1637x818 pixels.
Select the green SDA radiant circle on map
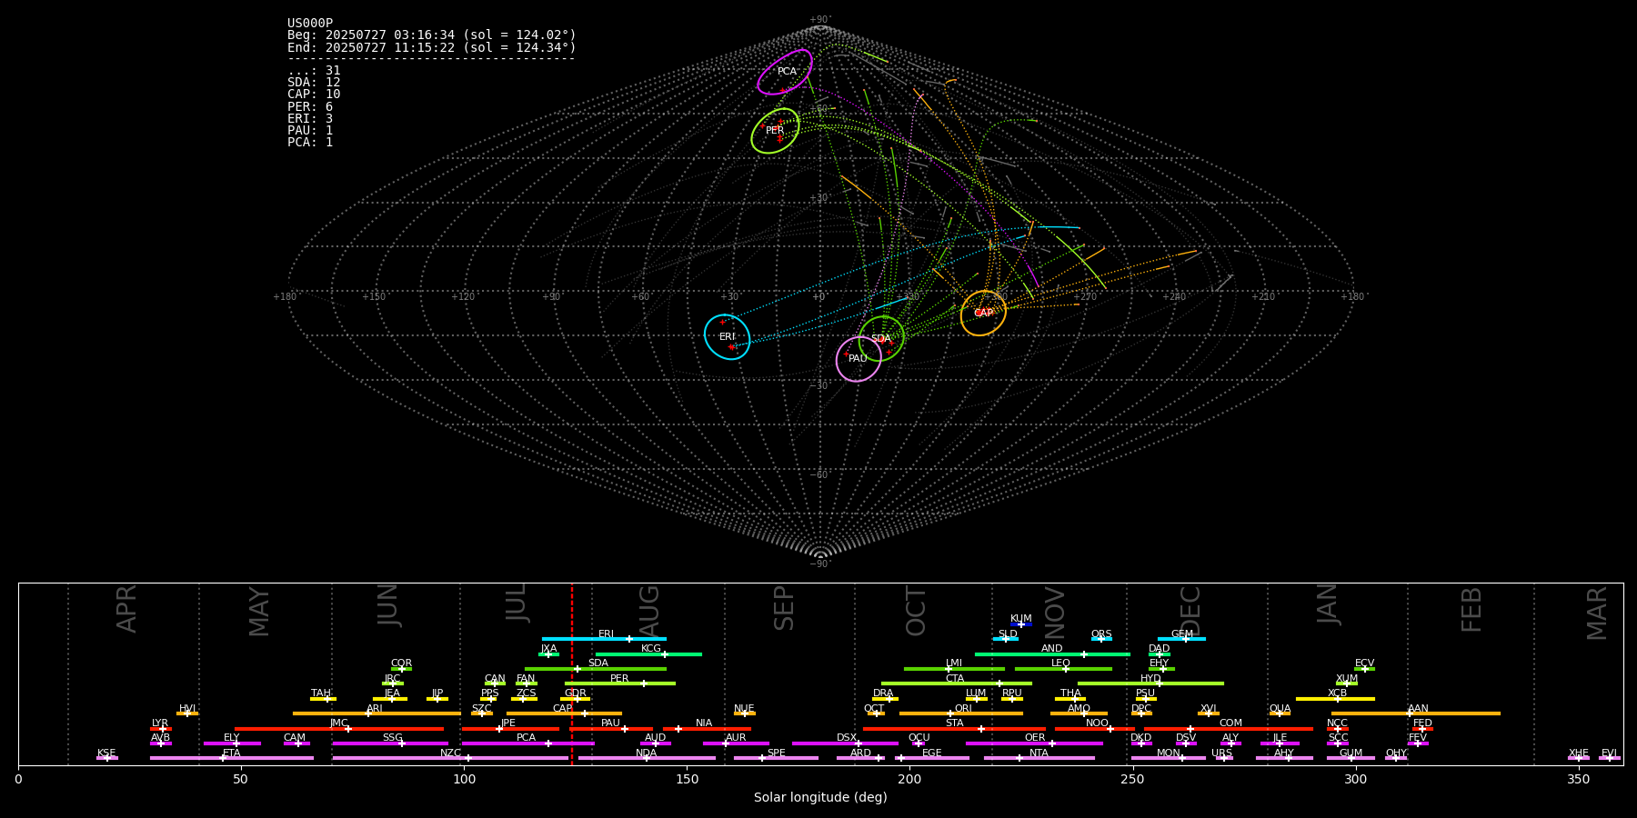click(881, 339)
